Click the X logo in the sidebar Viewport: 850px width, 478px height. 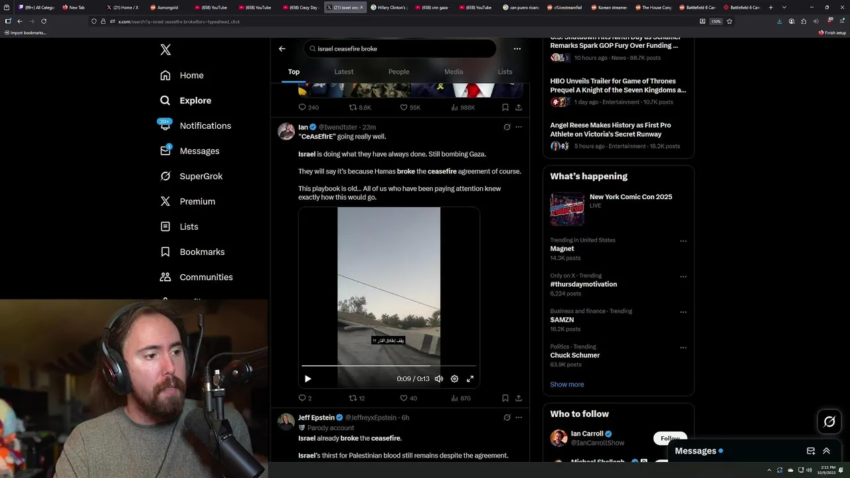tap(165, 50)
